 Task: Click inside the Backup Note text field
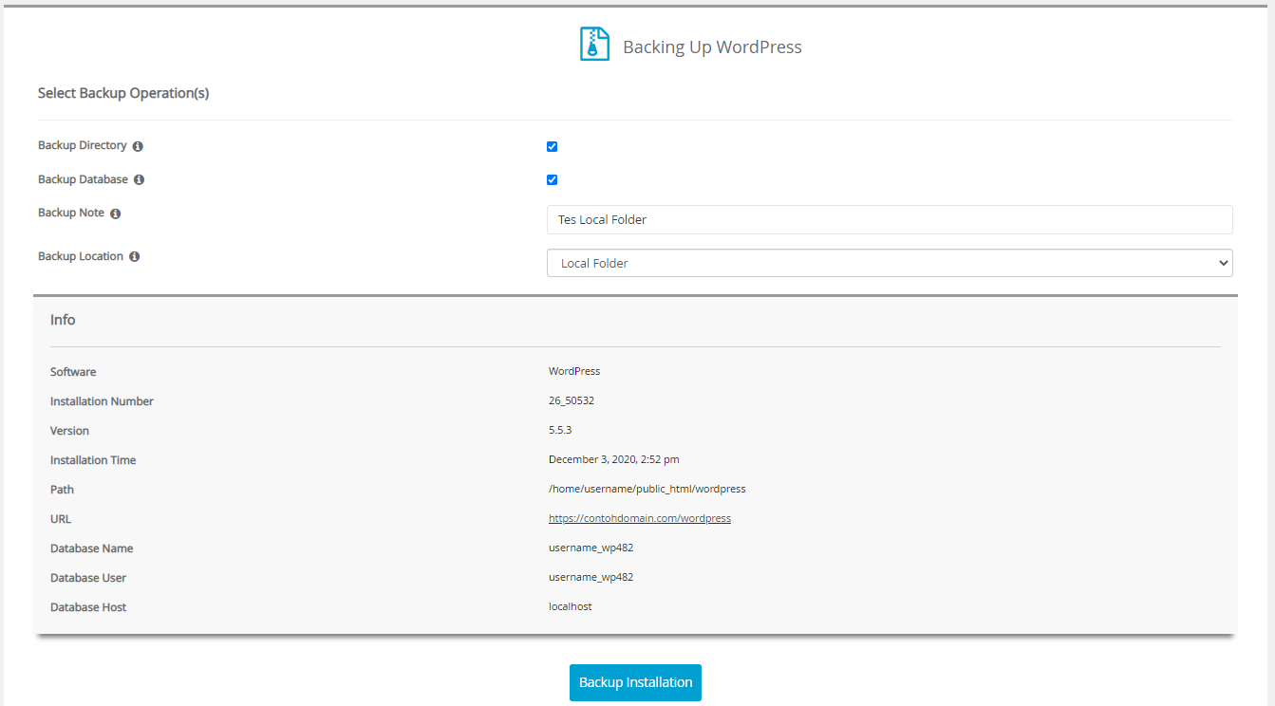pyautogui.click(x=889, y=219)
